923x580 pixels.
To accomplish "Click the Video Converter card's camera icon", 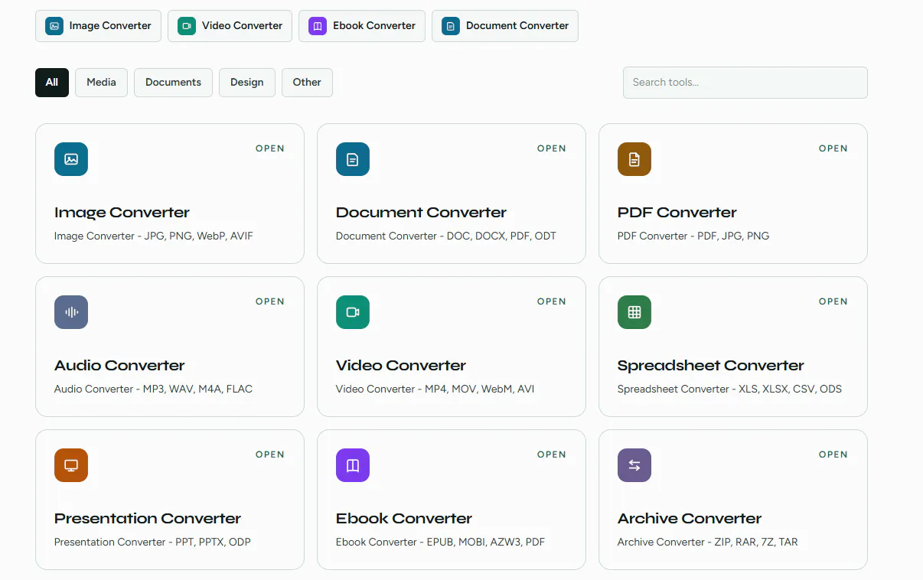I will pyautogui.click(x=353, y=312).
